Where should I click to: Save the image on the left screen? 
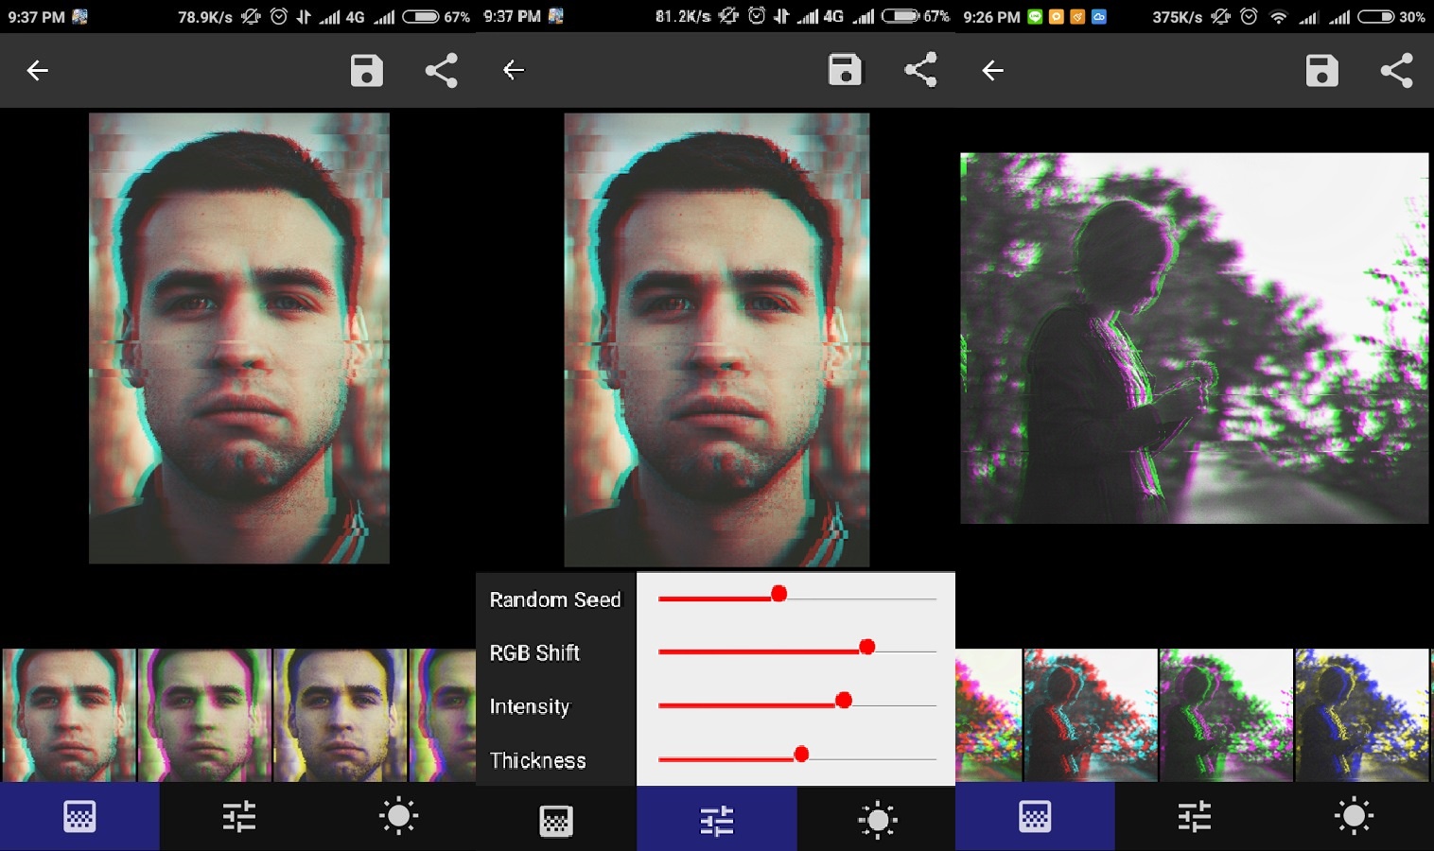(366, 70)
